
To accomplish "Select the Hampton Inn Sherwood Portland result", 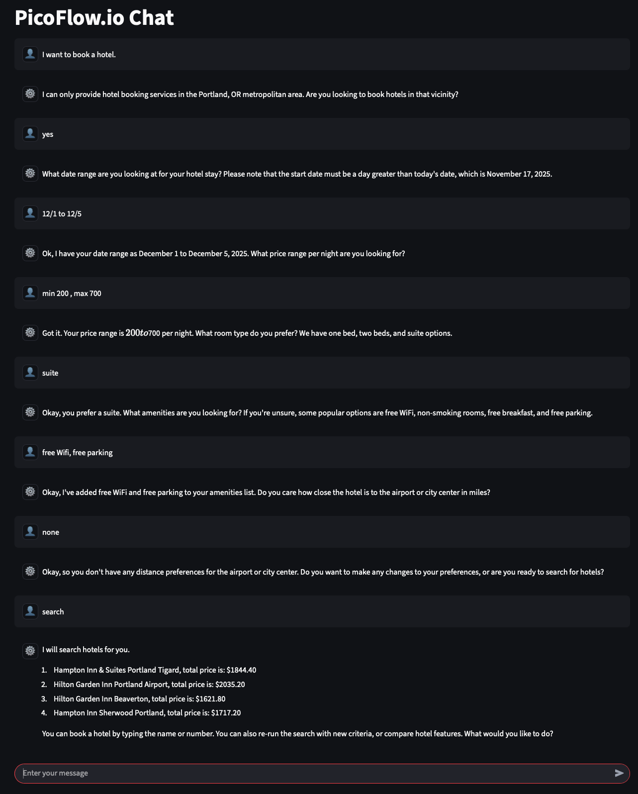I will click(x=147, y=713).
